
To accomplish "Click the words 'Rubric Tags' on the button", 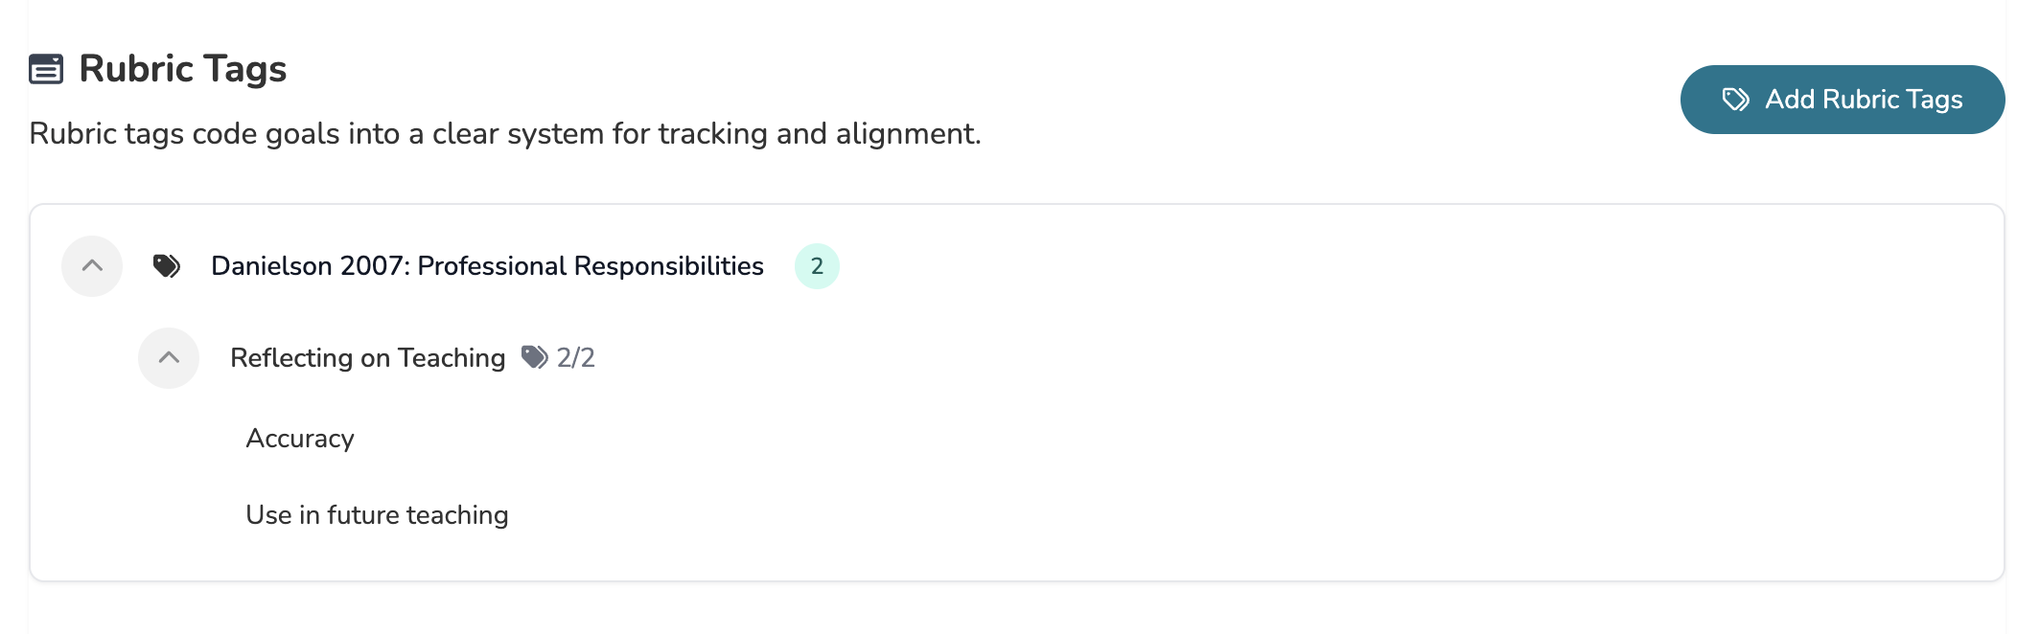I will tap(1892, 100).
